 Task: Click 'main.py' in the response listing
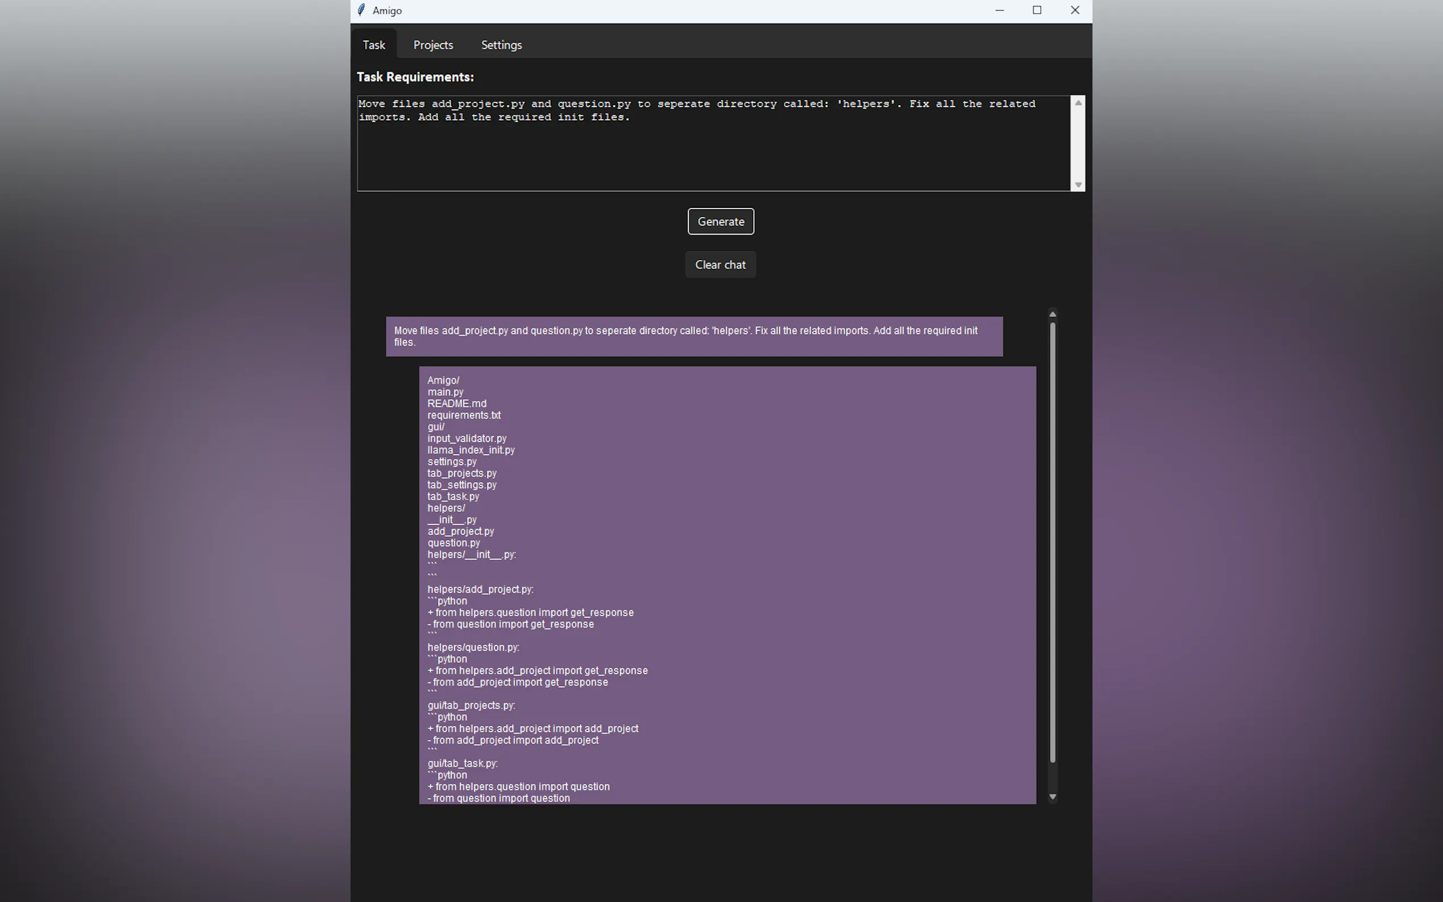pos(445,392)
